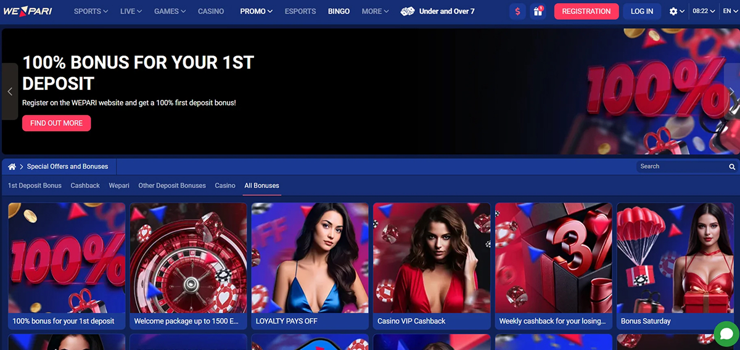The image size is (740, 350).
Task: Expand the LIVE dropdown menu
Action: point(131,11)
